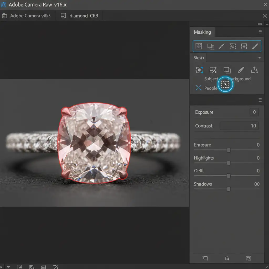Viewport: 269px width, 269px height.
Task: Activate the glowing dotted-square selection brush icon
Action: pos(225,84)
